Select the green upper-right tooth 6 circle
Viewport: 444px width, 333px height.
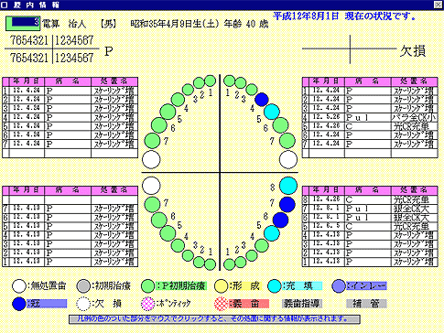159,125
